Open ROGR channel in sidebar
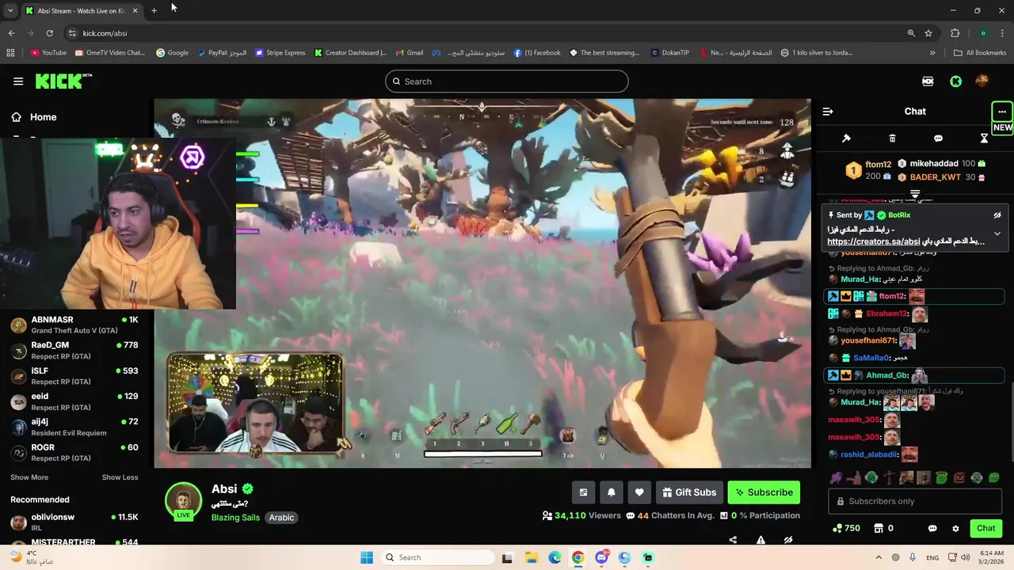The width and height of the screenshot is (1014, 570). point(75,452)
